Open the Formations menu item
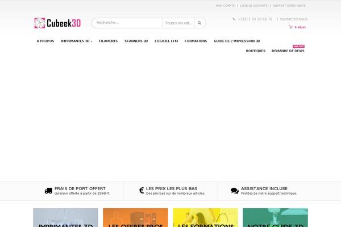Image resolution: width=341 pixels, height=227 pixels. (196, 41)
